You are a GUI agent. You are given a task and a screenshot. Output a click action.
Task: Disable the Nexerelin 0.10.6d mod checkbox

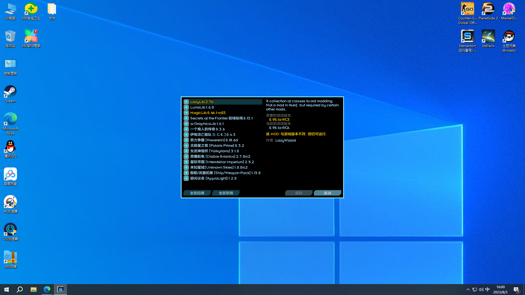click(x=186, y=140)
